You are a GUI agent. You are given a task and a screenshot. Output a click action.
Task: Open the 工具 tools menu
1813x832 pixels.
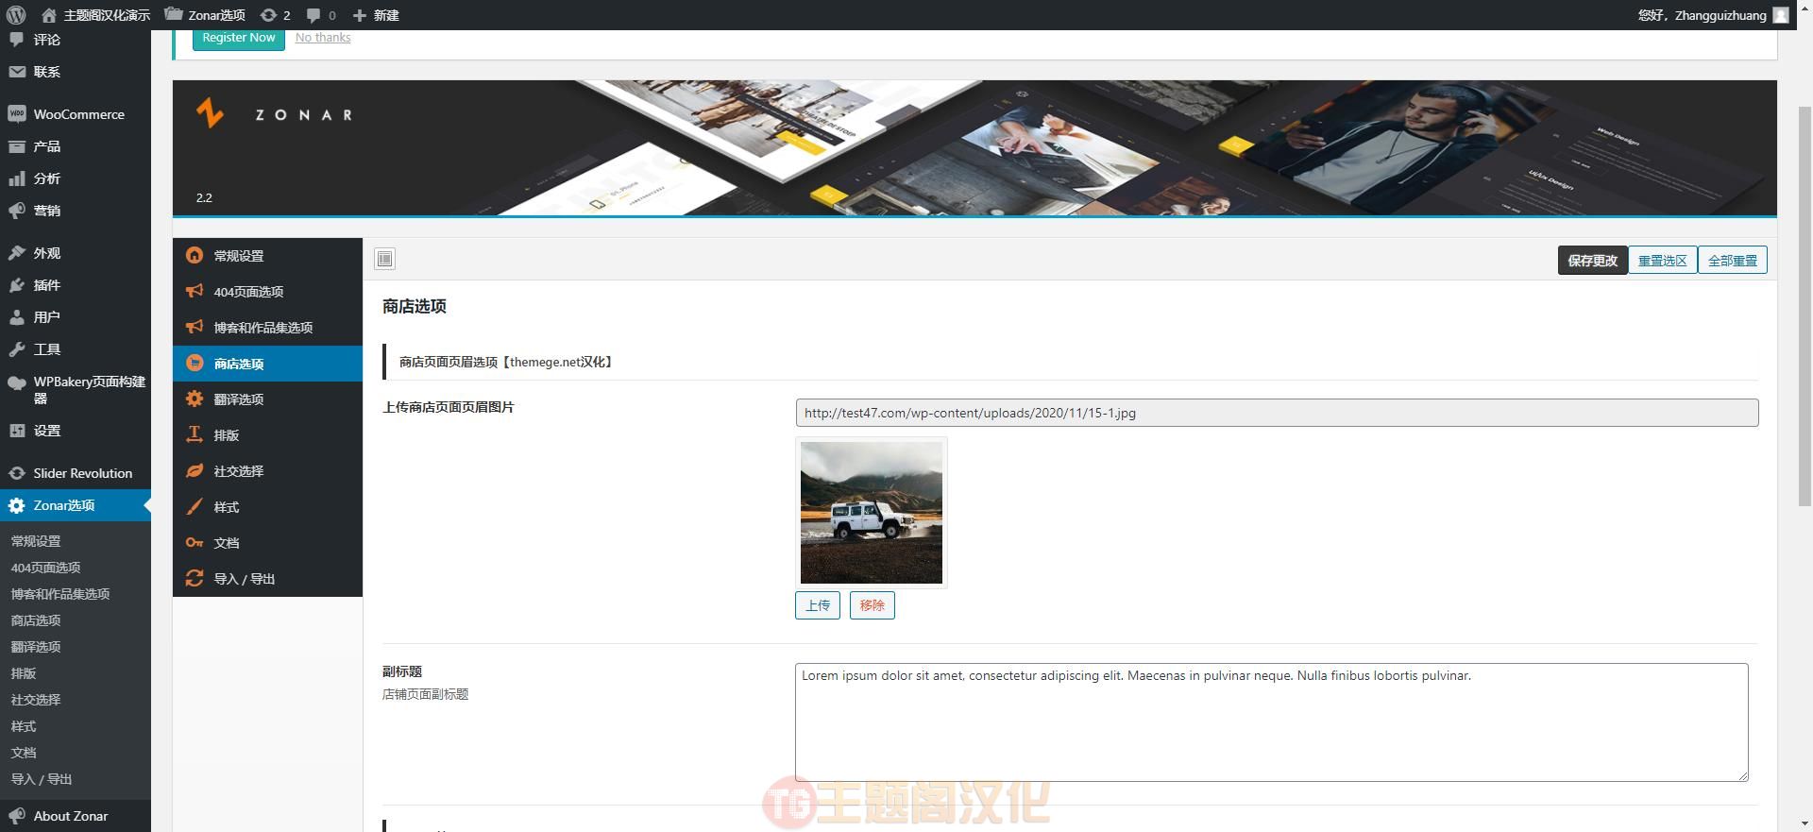pyautogui.click(x=76, y=349)
